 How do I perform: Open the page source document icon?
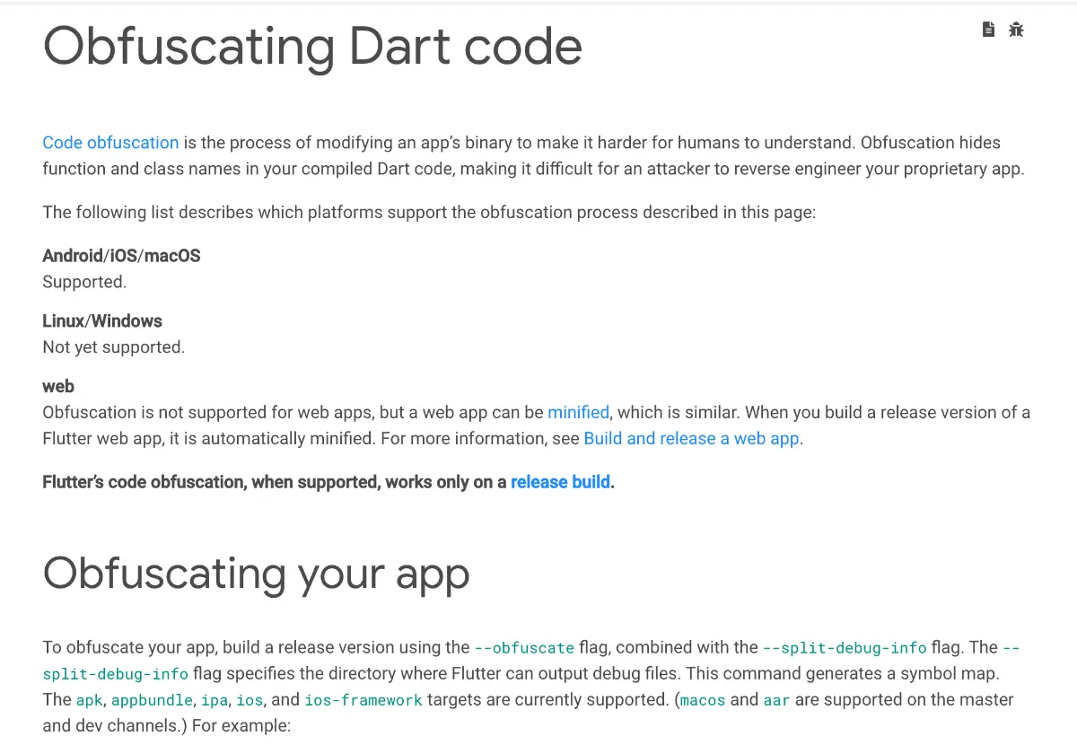click(988, 30)
